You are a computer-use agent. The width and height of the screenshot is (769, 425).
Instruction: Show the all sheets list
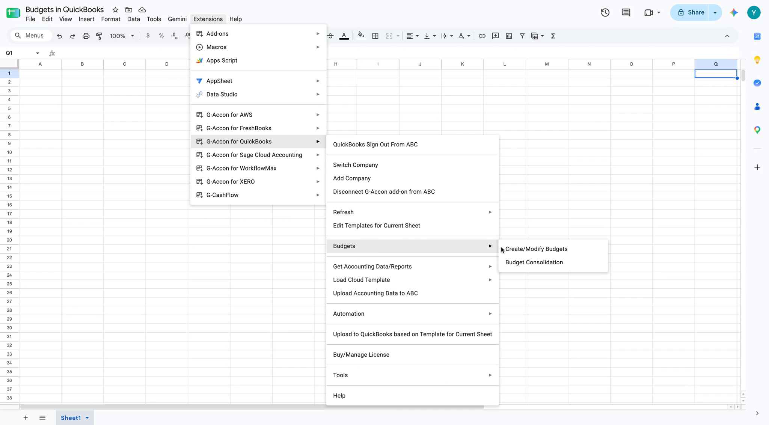(42, 417)
